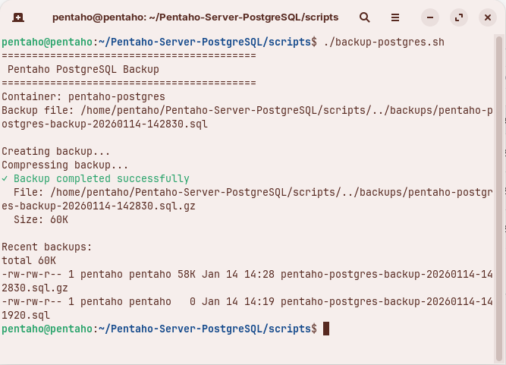Click the "Creating backup..." line

coord(56,151)
